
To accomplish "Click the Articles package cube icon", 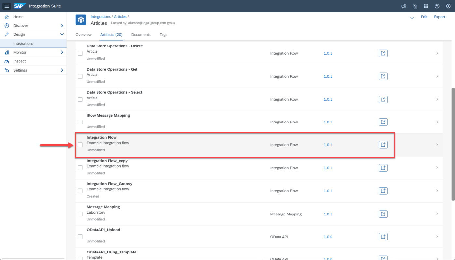I will tap(81, 20).
